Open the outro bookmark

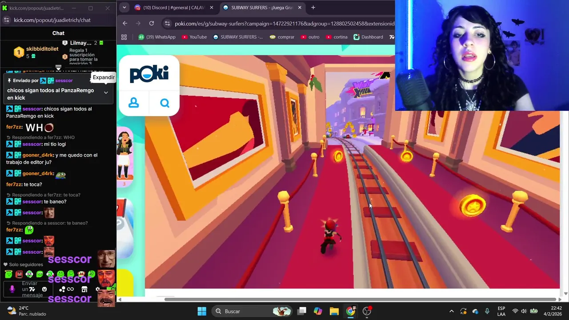310,37
